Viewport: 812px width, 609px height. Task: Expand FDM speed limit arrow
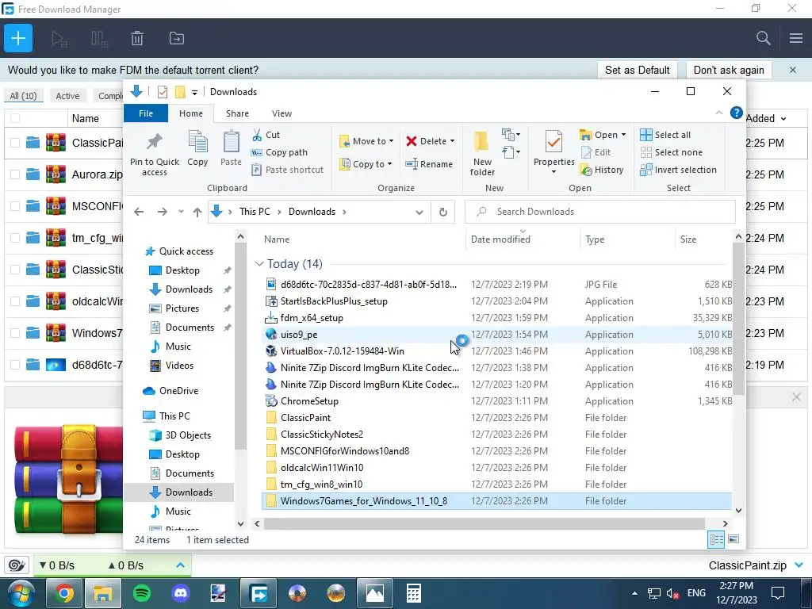180,565
